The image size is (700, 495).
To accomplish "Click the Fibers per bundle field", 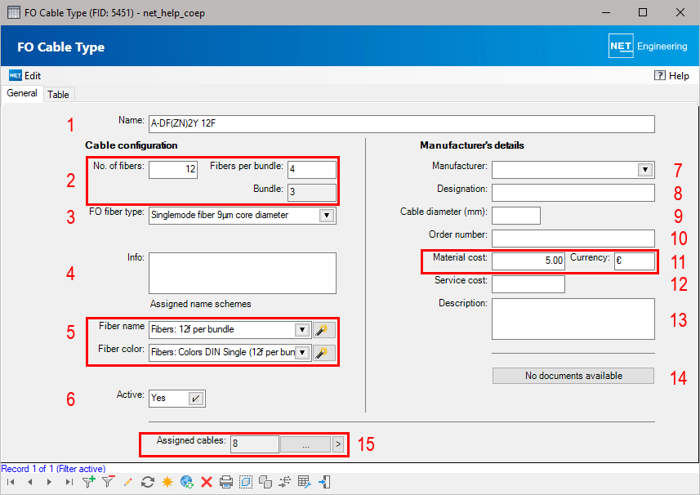I will click(311, 170).
